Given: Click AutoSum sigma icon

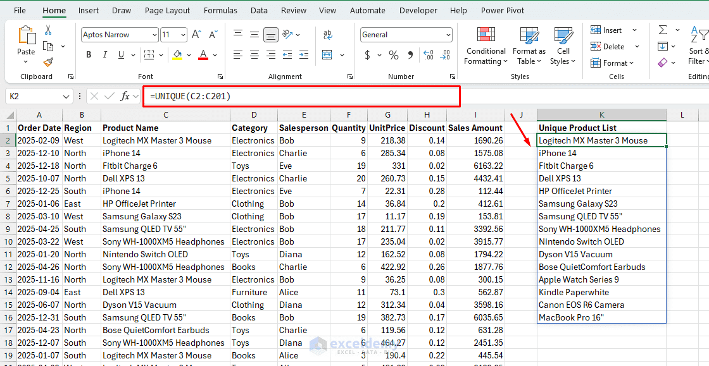Looking at the screenshot, I should pyautogui.click(x=663, y=30).
